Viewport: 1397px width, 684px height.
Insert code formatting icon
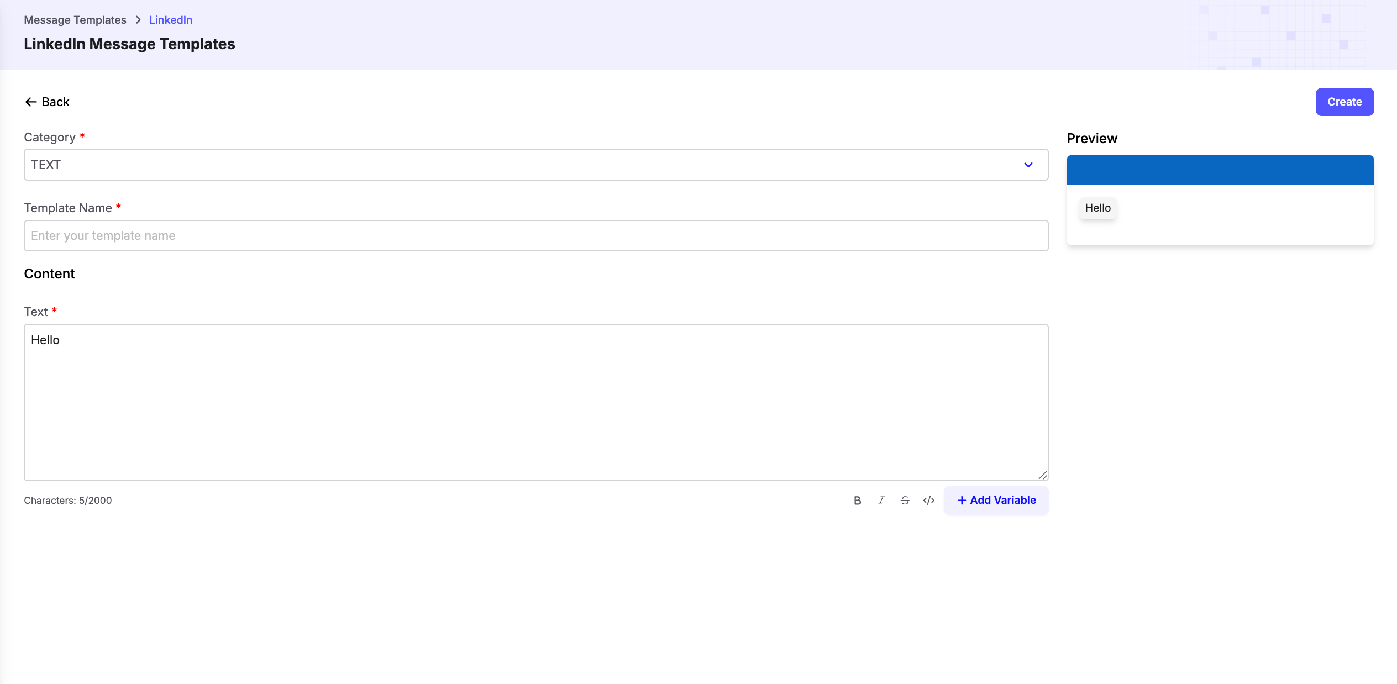[928, 501]
